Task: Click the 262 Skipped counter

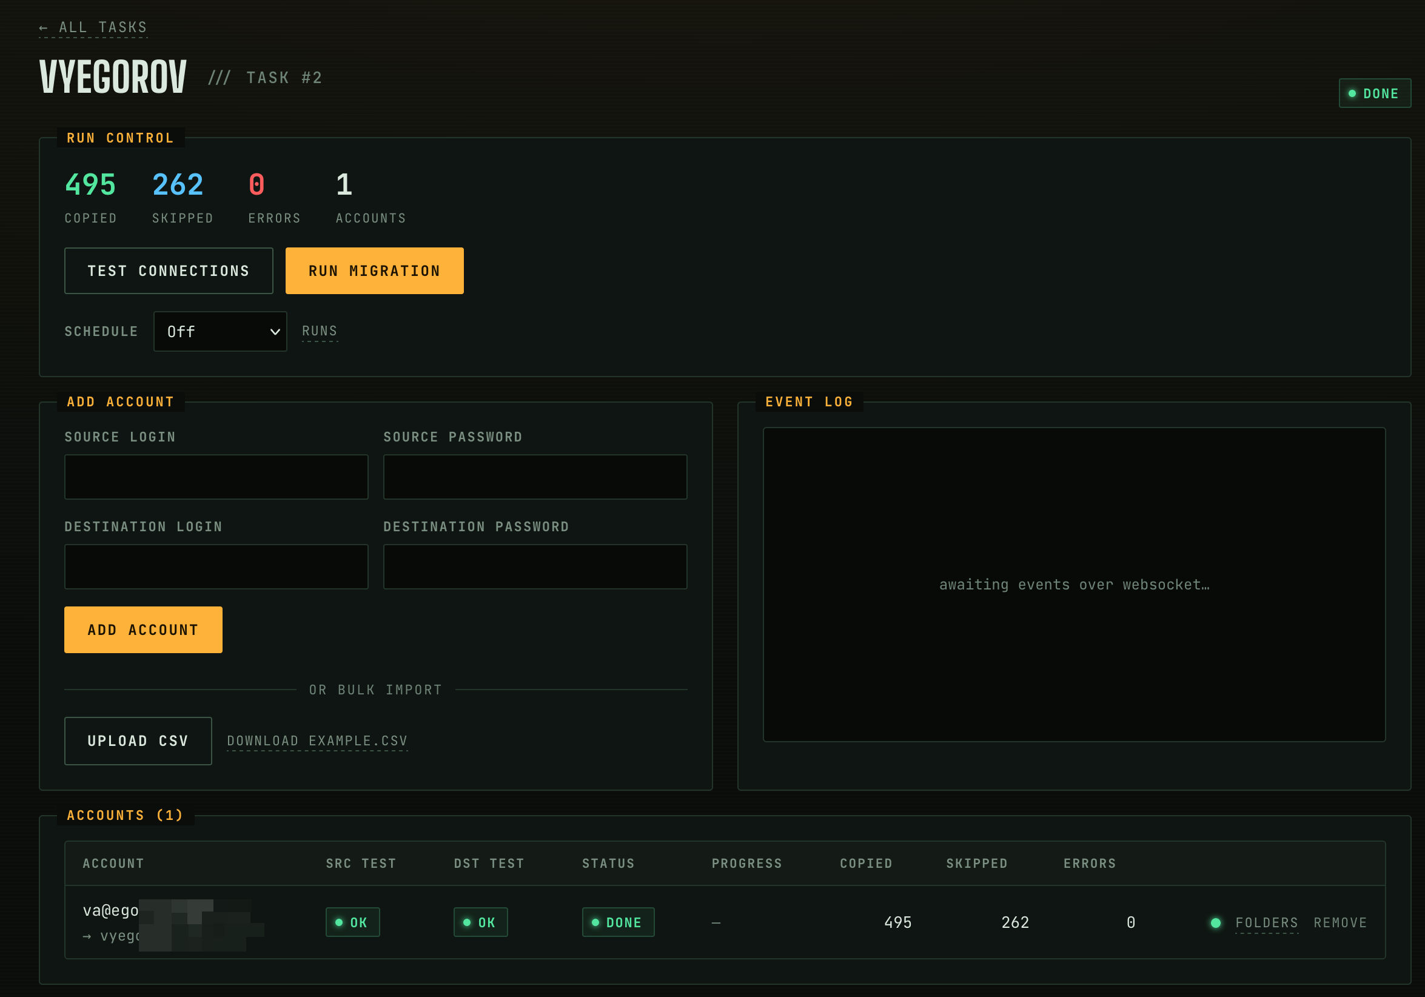Action: (x=183, y=197)
